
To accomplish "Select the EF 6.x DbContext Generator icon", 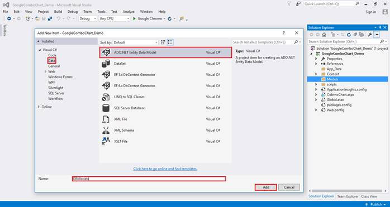I will [106, 86].
